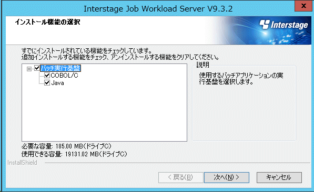
Task: Select the Java tree item label
Action: [57, 83]
